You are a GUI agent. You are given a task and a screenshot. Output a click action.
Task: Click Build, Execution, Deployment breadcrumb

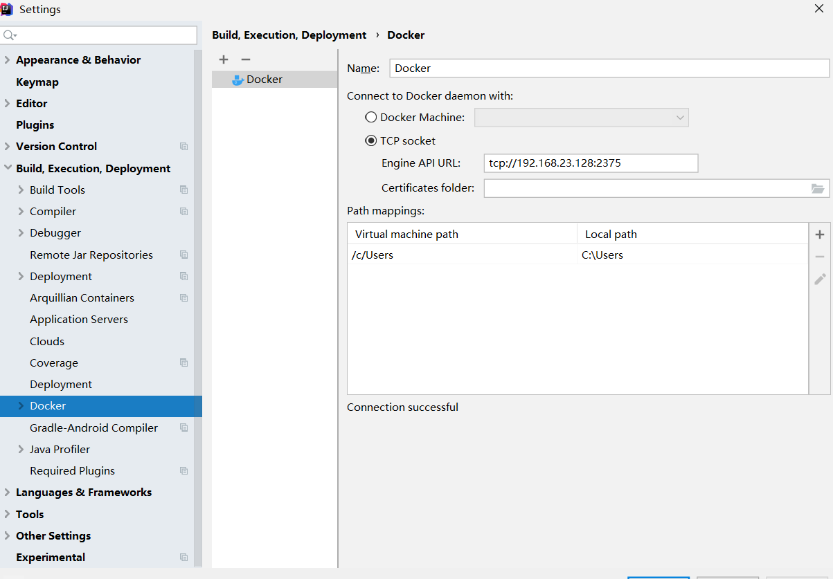coord(289,35)
